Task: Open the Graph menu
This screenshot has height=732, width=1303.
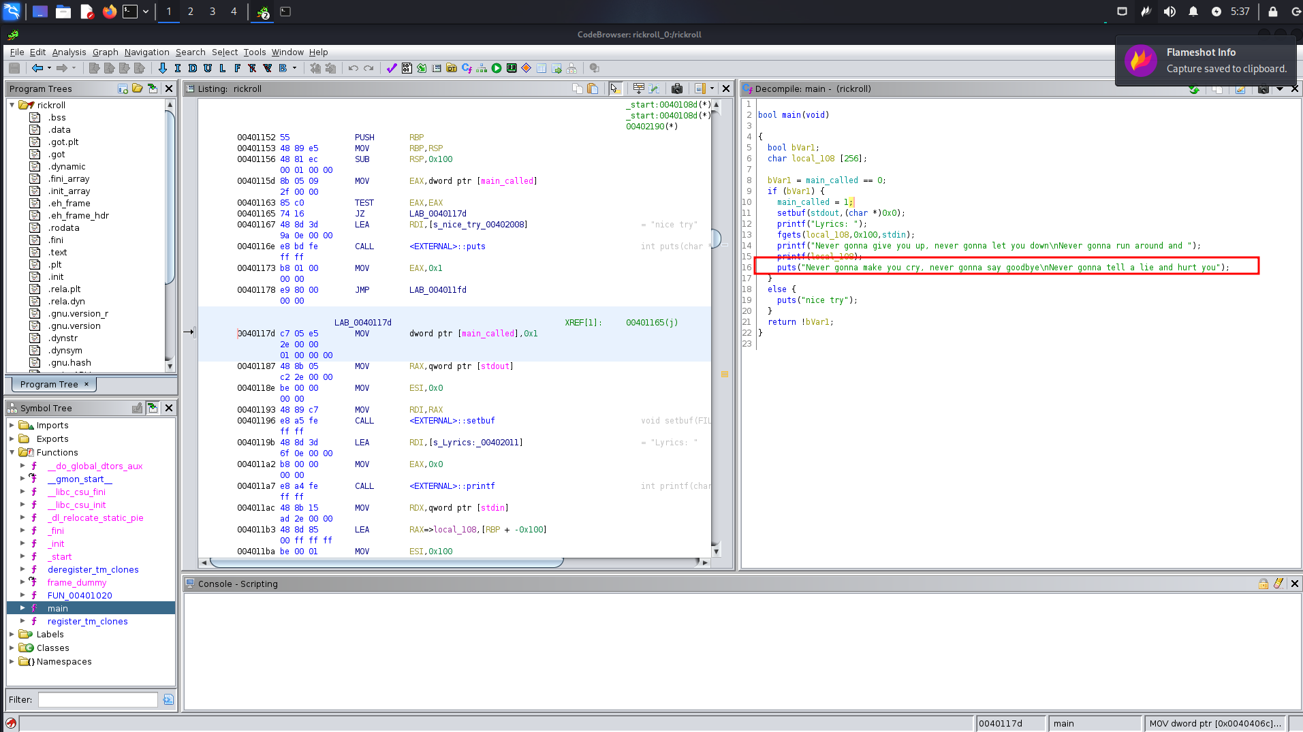Action: [106, 52]
